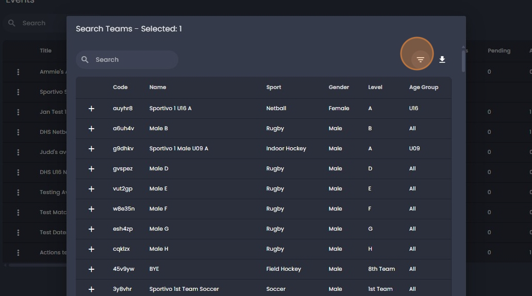This screenshot has height=296, width=532.
Task: Click the U09 age group cell
Action: 414,148
